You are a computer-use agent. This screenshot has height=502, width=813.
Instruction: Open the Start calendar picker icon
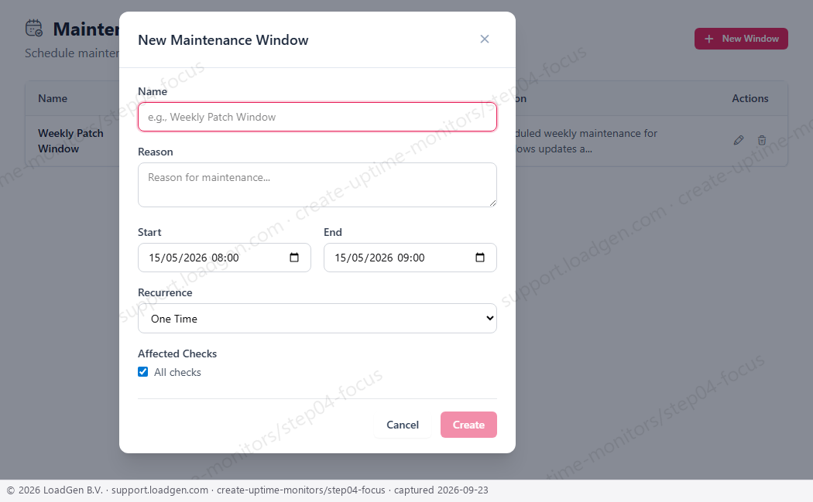tap(294, 258)
